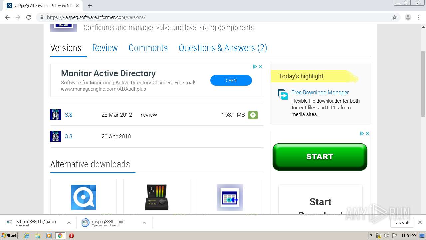The width and height of the screenshot is (426, 240).
Task: Click the red stop-sign taskbar icon
Action: pyautogui.click(x=71, y=236)
